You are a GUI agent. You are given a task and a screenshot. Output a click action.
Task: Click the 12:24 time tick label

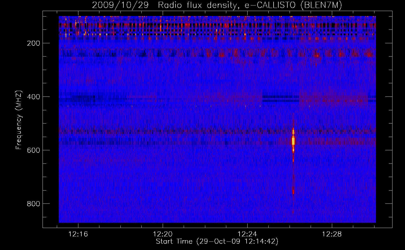tap(247, 234)
